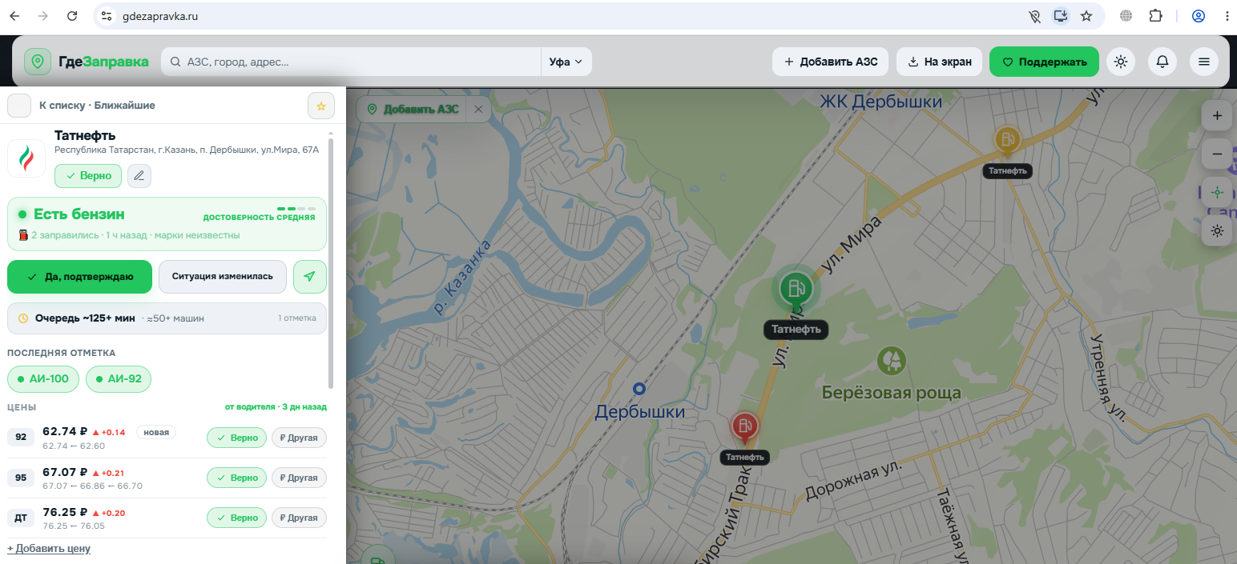This screenshot has width=1237, height=564.
Task: Go back via К списку · Ближайшие
Action: [x=97, y=105]
